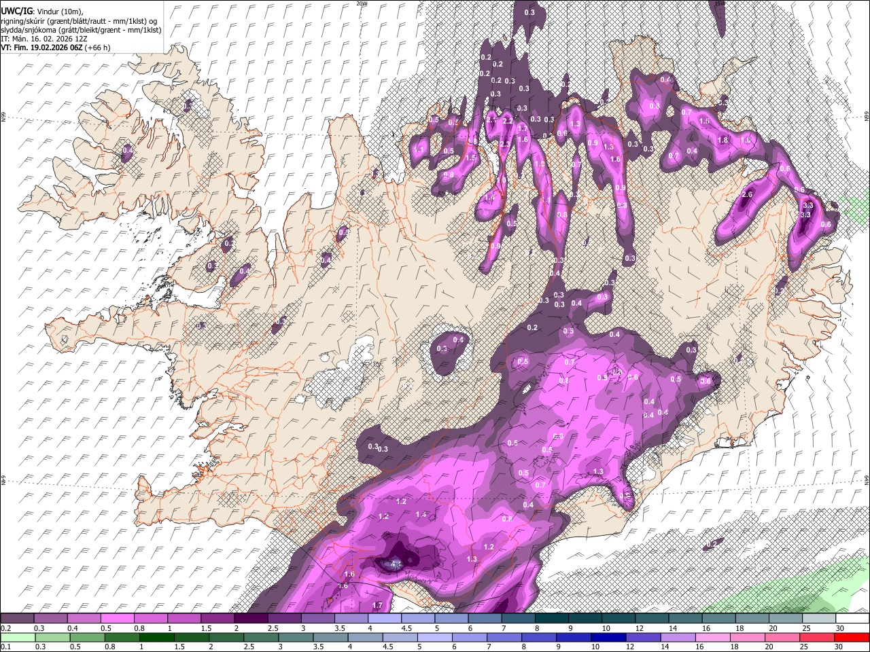Viewport: 870px width, 652px height.
Task: Click the 'IT: Mán. 16. 02. 2026 12Z' line
Action: point(46,39)
